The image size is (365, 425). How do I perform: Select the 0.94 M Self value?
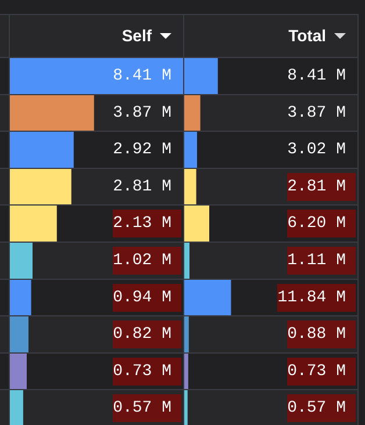point(147,298)
